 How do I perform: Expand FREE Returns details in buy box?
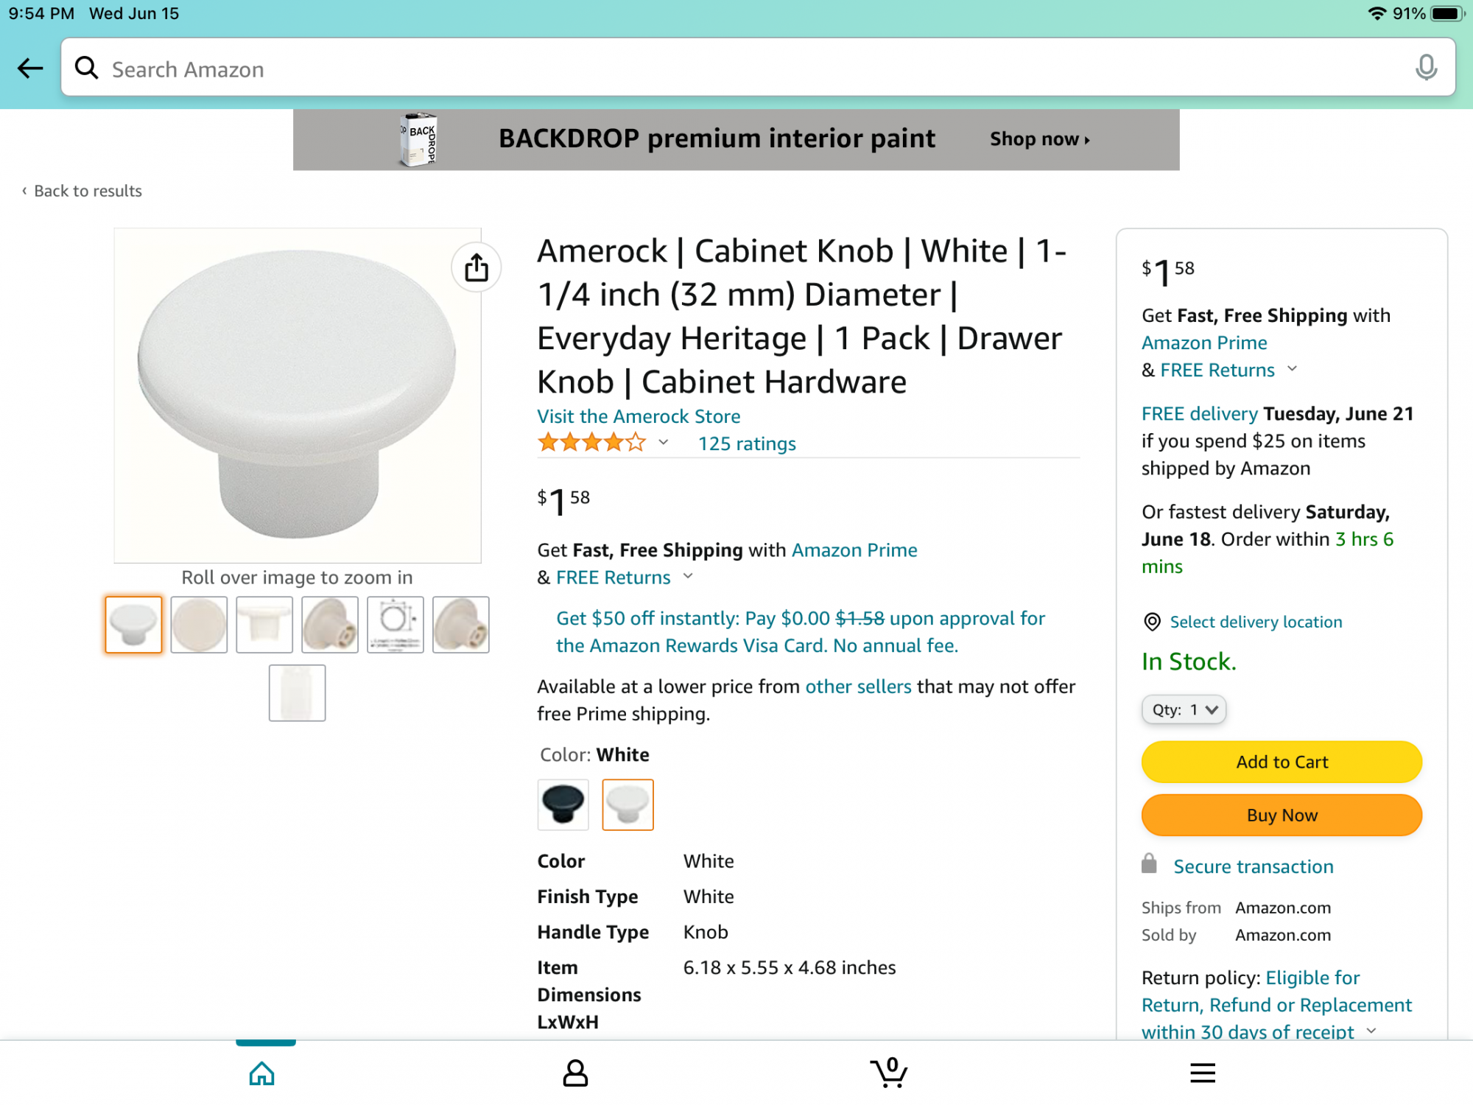(x=1293, y=369)
